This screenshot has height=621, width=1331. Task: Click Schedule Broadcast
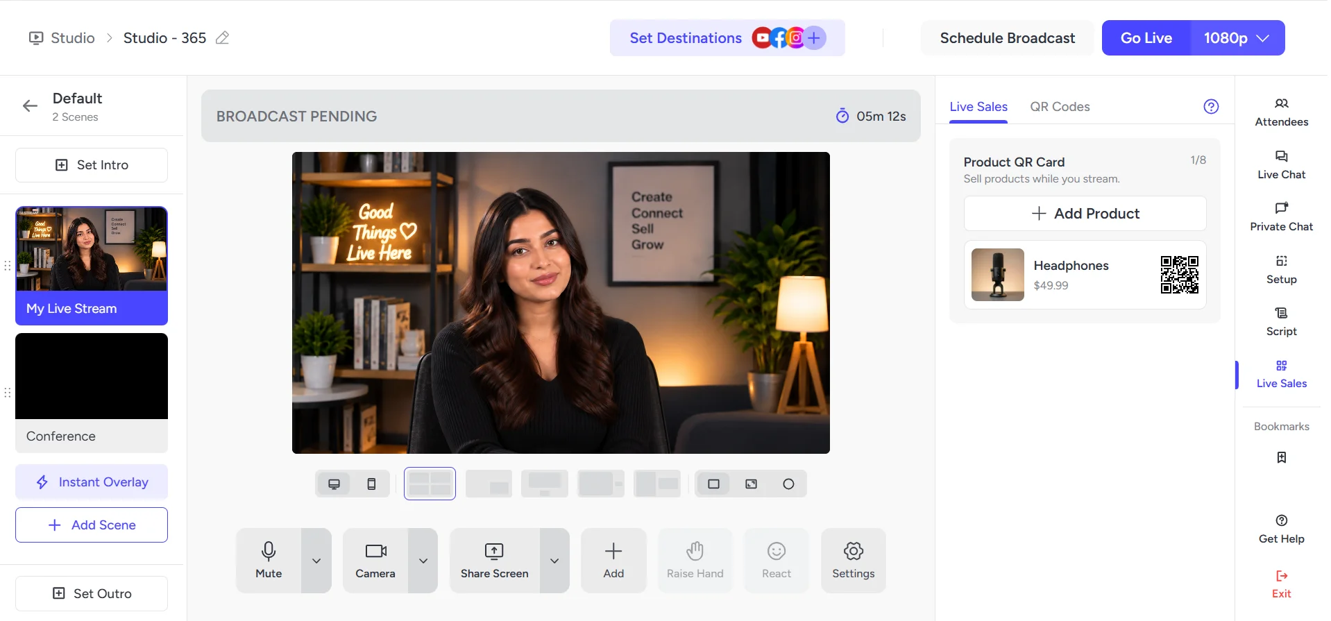coord(1007,38)
